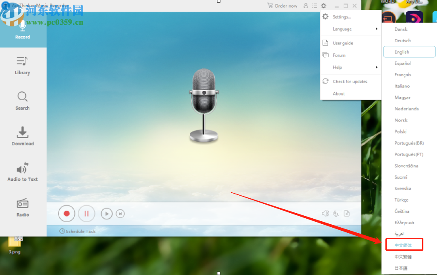Click the 3.png desktop file
Viewport: 437px width, 275px height.
(14, 246)
